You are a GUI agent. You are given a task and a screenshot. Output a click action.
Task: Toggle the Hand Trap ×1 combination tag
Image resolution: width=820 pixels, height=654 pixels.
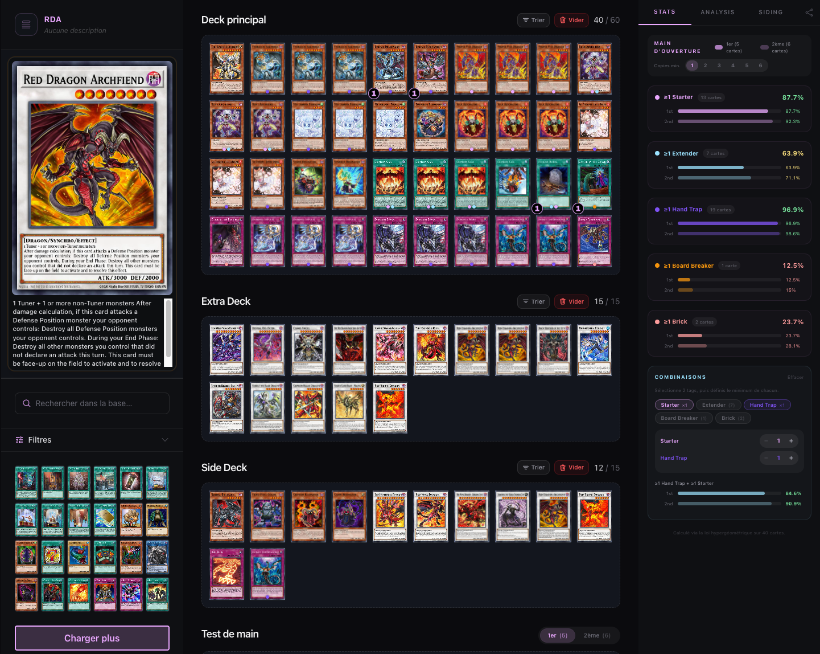click(767, 405)
